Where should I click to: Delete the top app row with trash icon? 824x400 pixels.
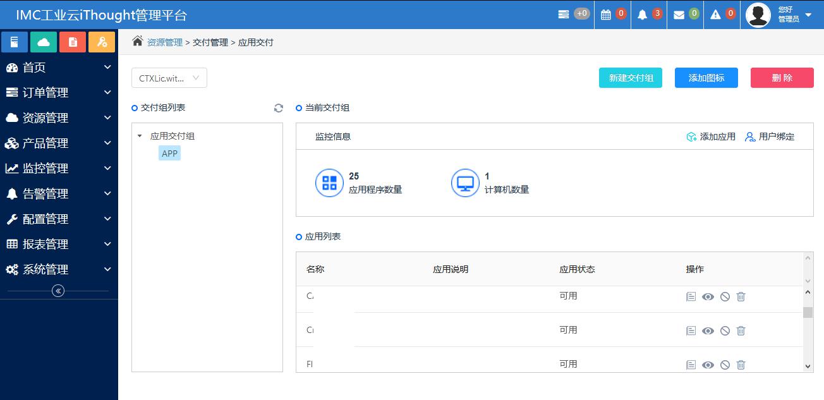pos(741,296)
